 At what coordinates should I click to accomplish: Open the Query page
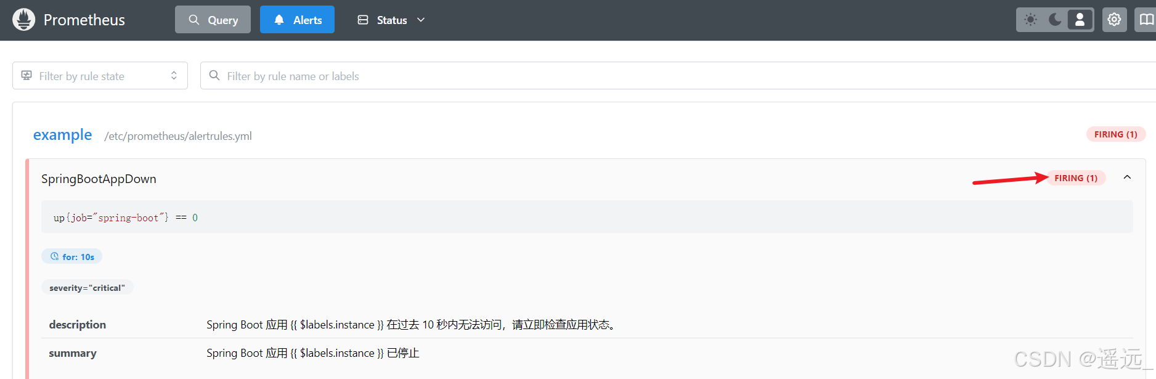click(213, 20)
